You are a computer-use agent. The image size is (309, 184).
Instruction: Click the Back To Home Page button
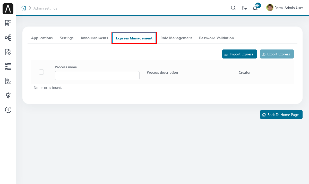[x=281, y=115]
